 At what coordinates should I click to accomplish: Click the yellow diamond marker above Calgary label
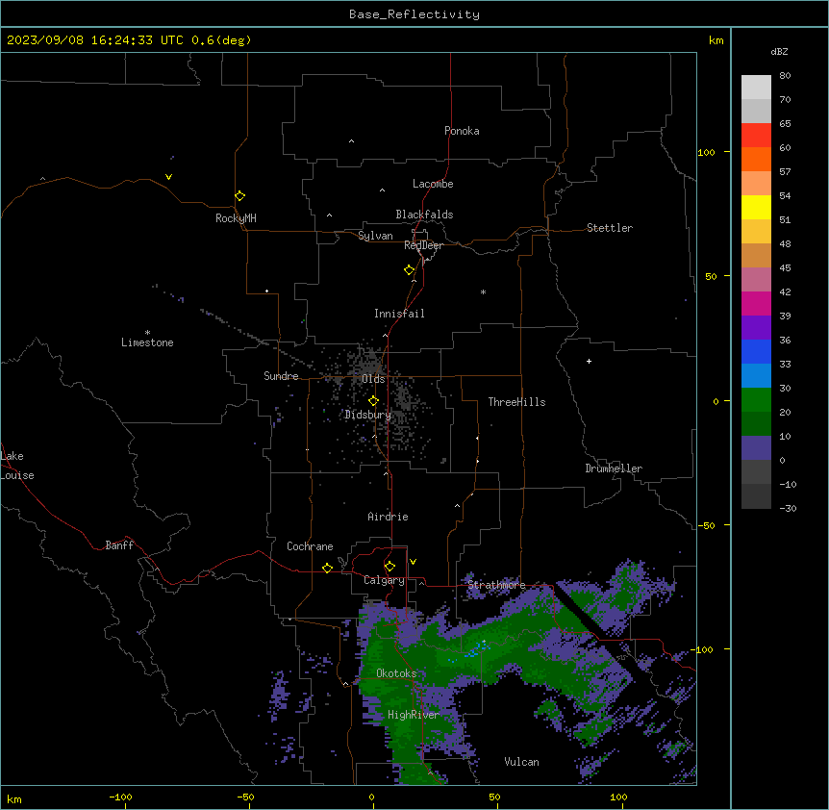coord(389,567)
